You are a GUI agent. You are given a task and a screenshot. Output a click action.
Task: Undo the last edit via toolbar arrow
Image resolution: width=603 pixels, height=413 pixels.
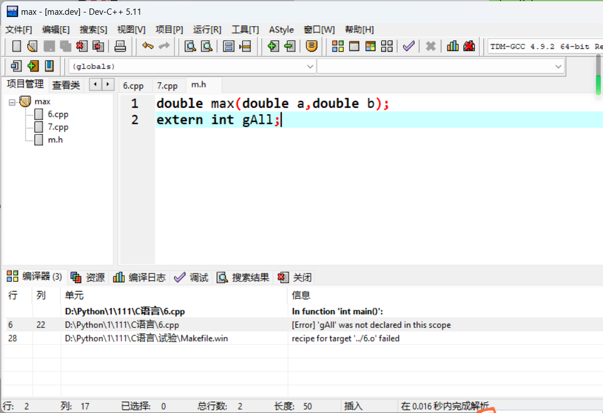(x=148, y=47)
